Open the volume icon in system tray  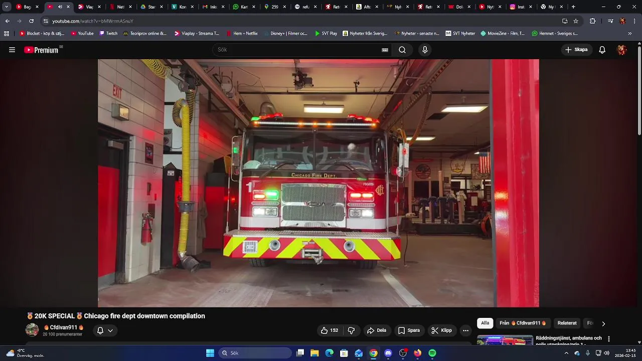(607, 353)
